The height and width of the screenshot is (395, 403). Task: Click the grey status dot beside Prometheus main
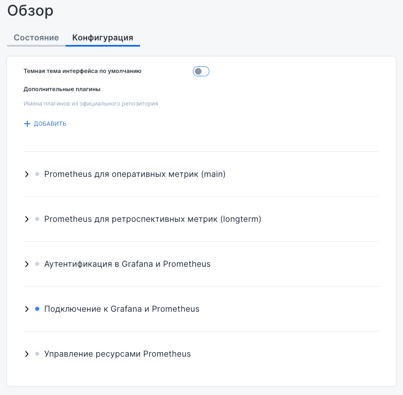click(37, 174)
